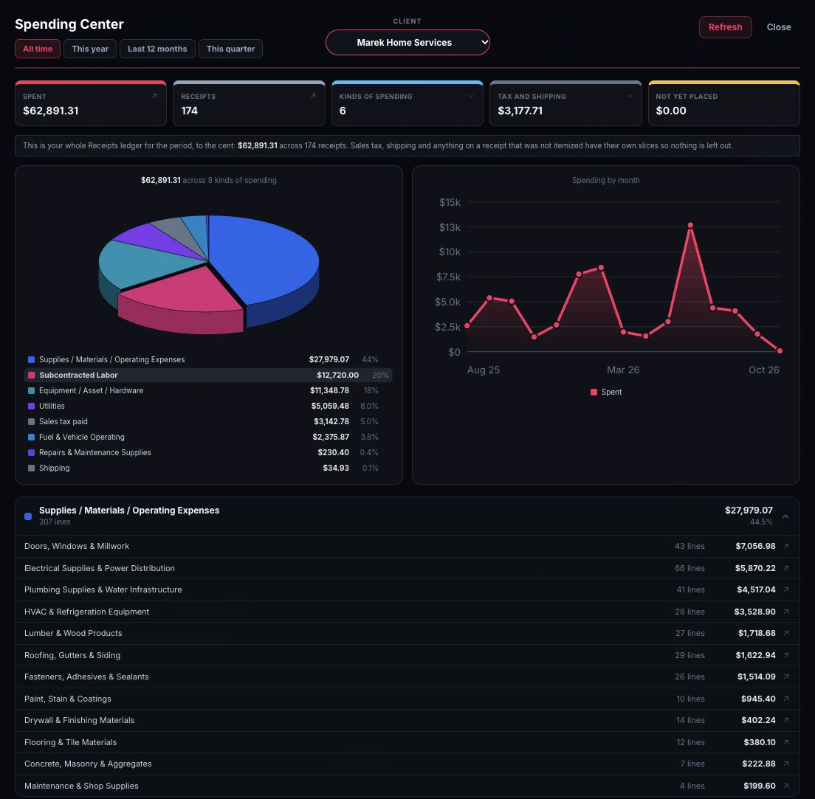Screen dimensions: 815x799
Task: Select Repairs & Maintenance Supplies legend row
Action: [208, 453]
